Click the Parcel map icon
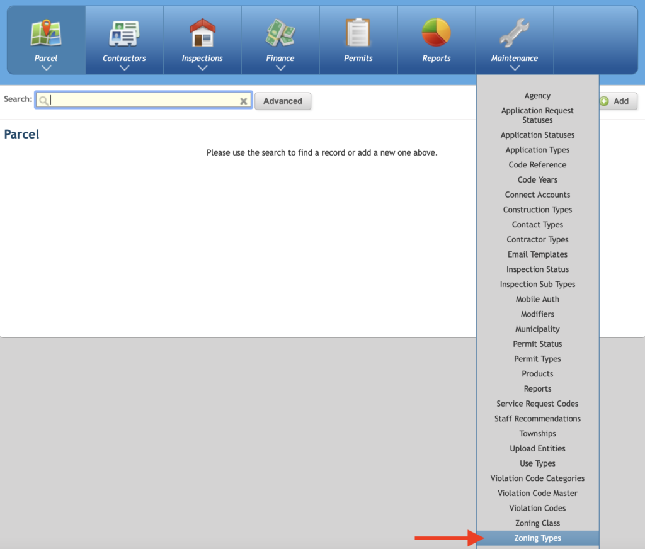Image resolution: width=645 pixels, height=549 pixels. (46, 33)
